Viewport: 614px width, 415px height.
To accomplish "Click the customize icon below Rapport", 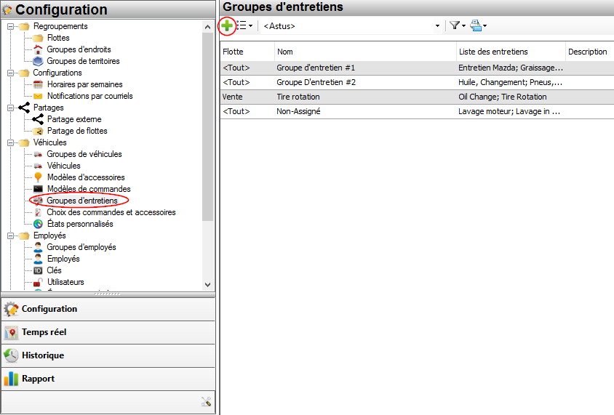I will [x=206, y=401].
